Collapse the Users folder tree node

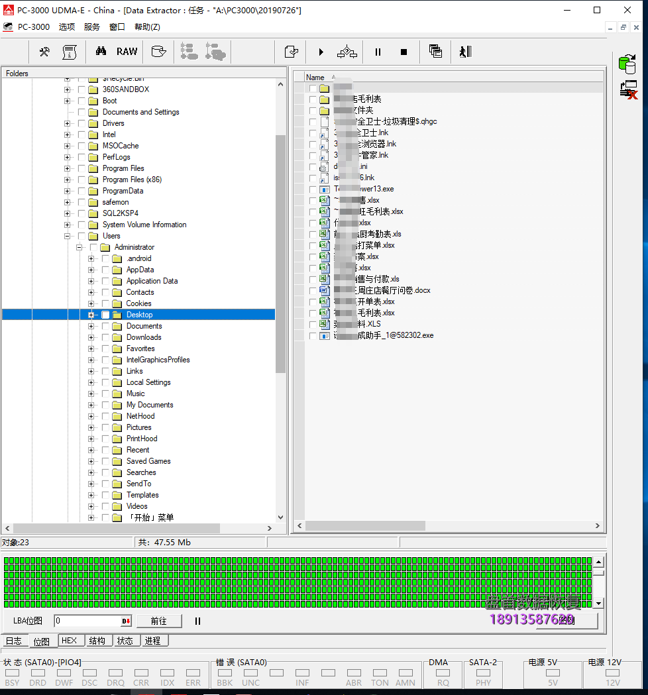point(67,236)
